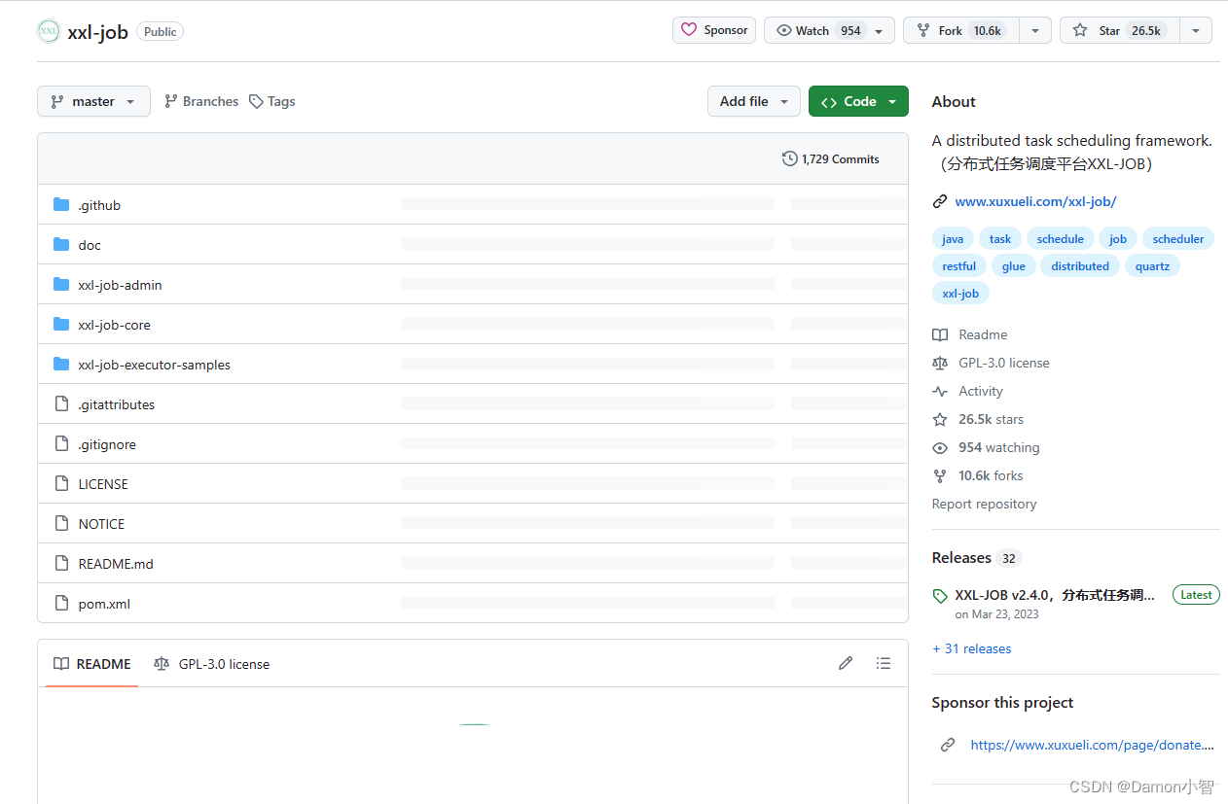
Task: Open the pom.xml file
Action: point(104,604)
